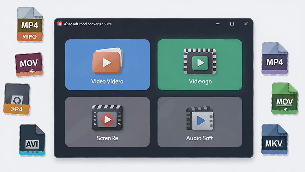This screenshot has width=305, height=172.
Task: Click the 'Video Video' label text
Action: click(107, 81)
